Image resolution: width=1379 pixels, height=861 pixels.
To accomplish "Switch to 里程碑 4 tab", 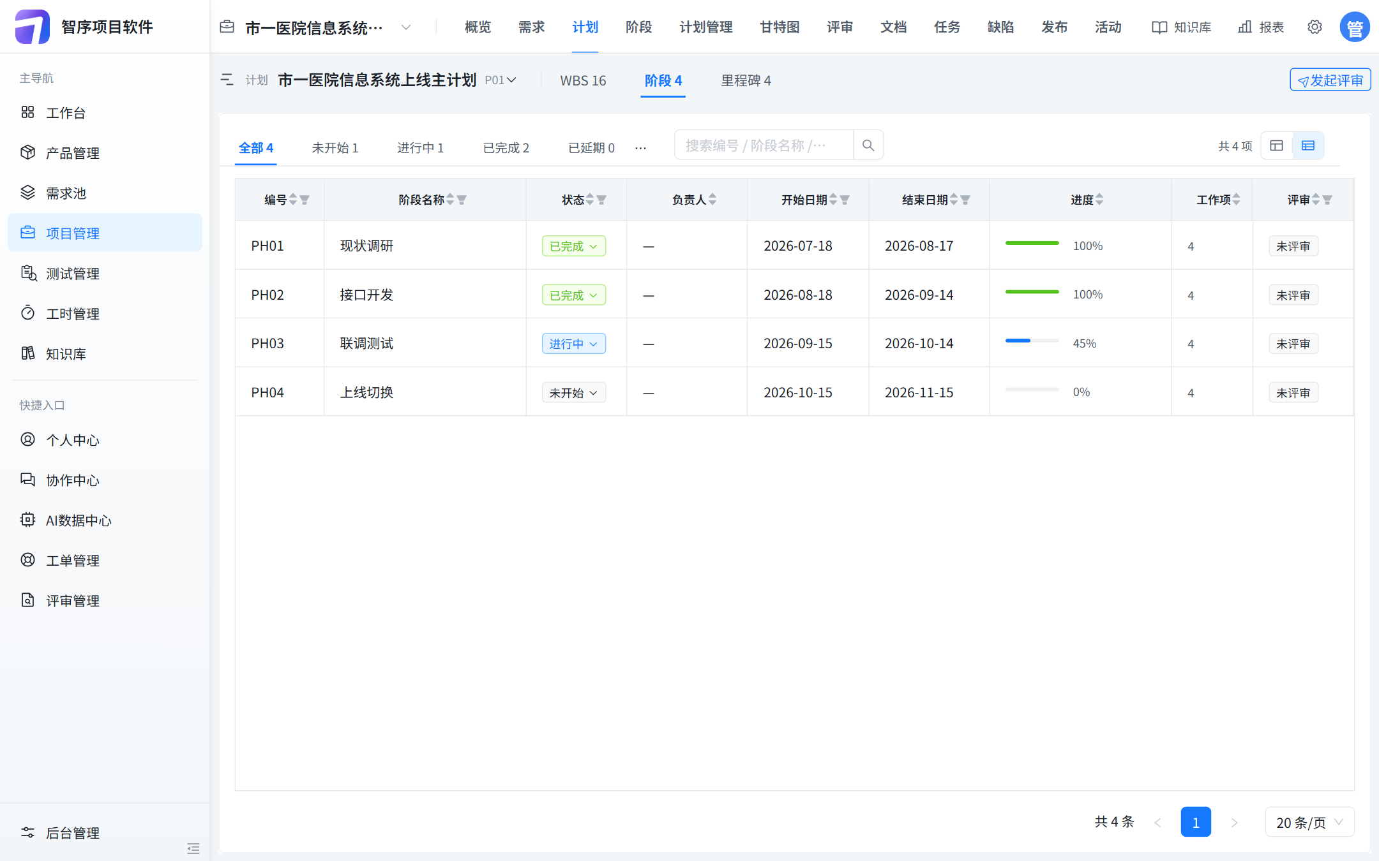I will coord(746,80).
